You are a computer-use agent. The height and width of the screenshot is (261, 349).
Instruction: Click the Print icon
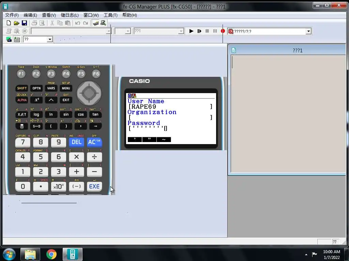click(34, 23)
